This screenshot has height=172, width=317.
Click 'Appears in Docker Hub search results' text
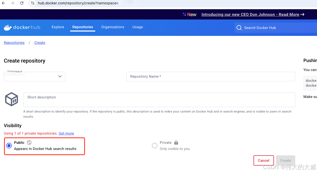click(x=45, y=149)
